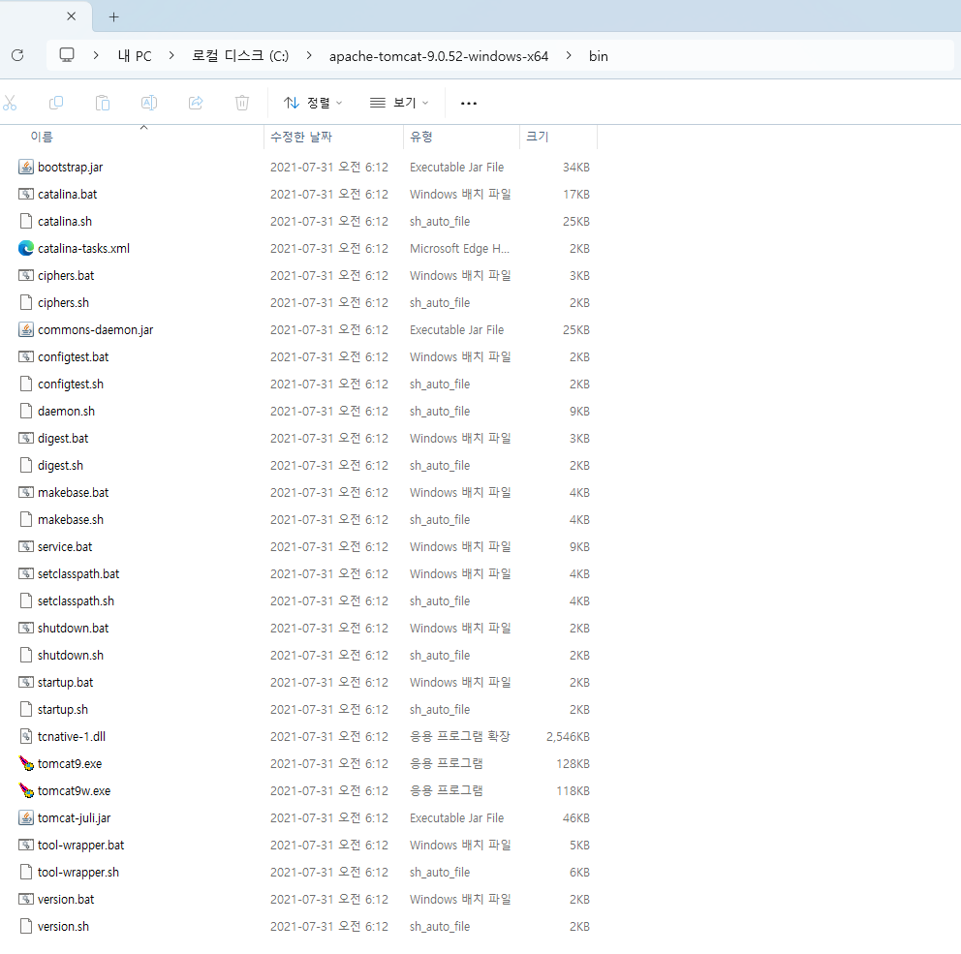Click the Share icon in toolbar
The width and height of the screenshot is (961, 954).
pos(196,103)
